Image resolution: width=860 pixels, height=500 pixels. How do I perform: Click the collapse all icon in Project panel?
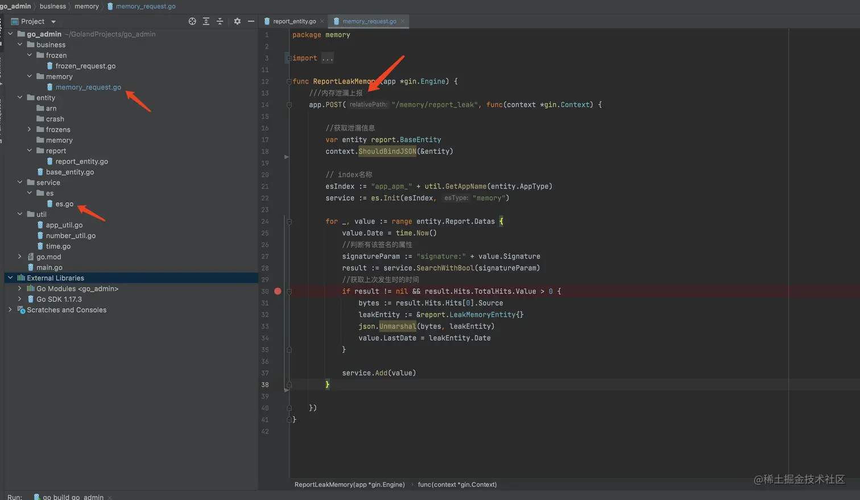pos(220,21)
